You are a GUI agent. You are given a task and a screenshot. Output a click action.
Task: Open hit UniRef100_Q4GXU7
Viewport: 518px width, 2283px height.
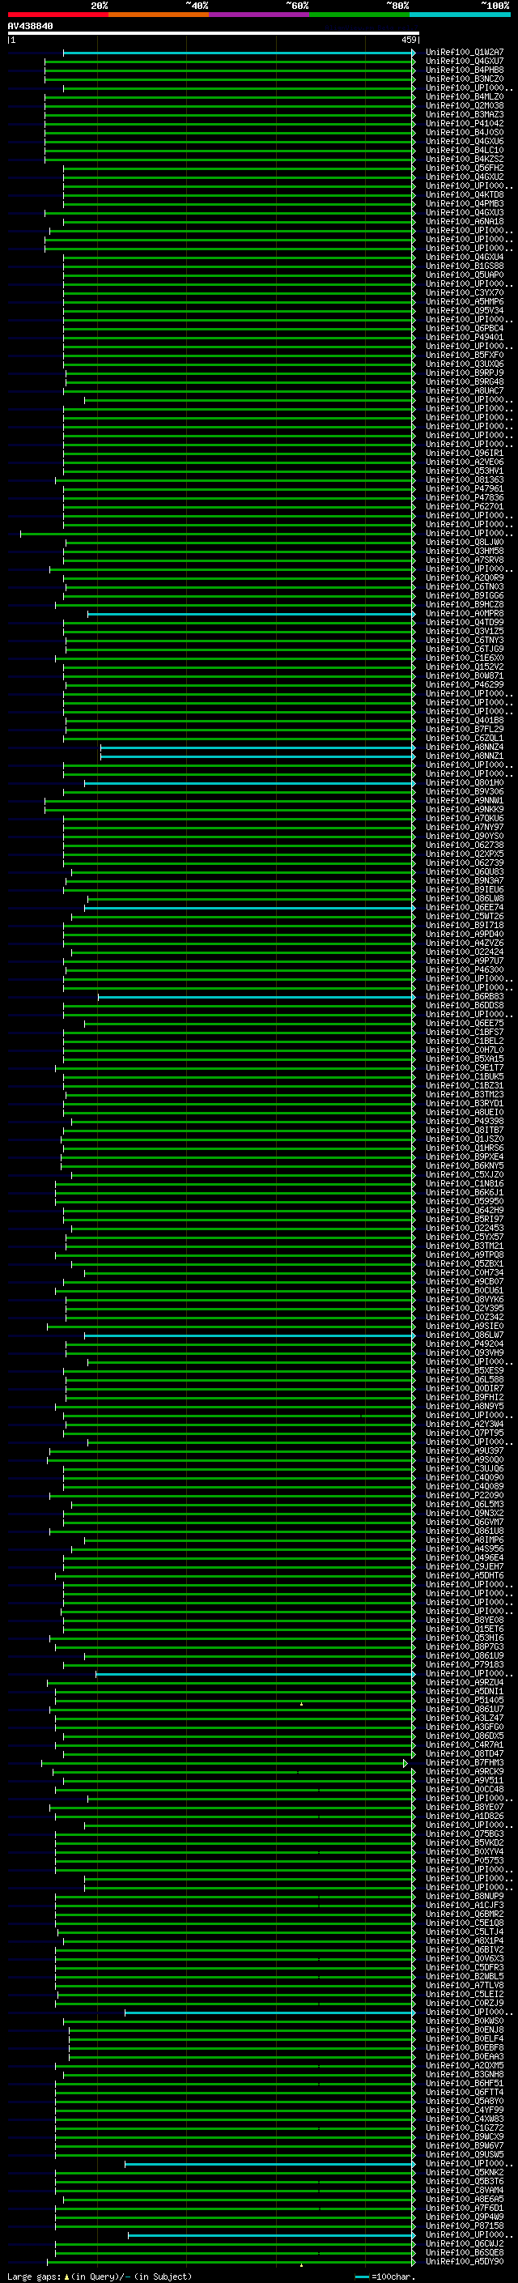464,62
